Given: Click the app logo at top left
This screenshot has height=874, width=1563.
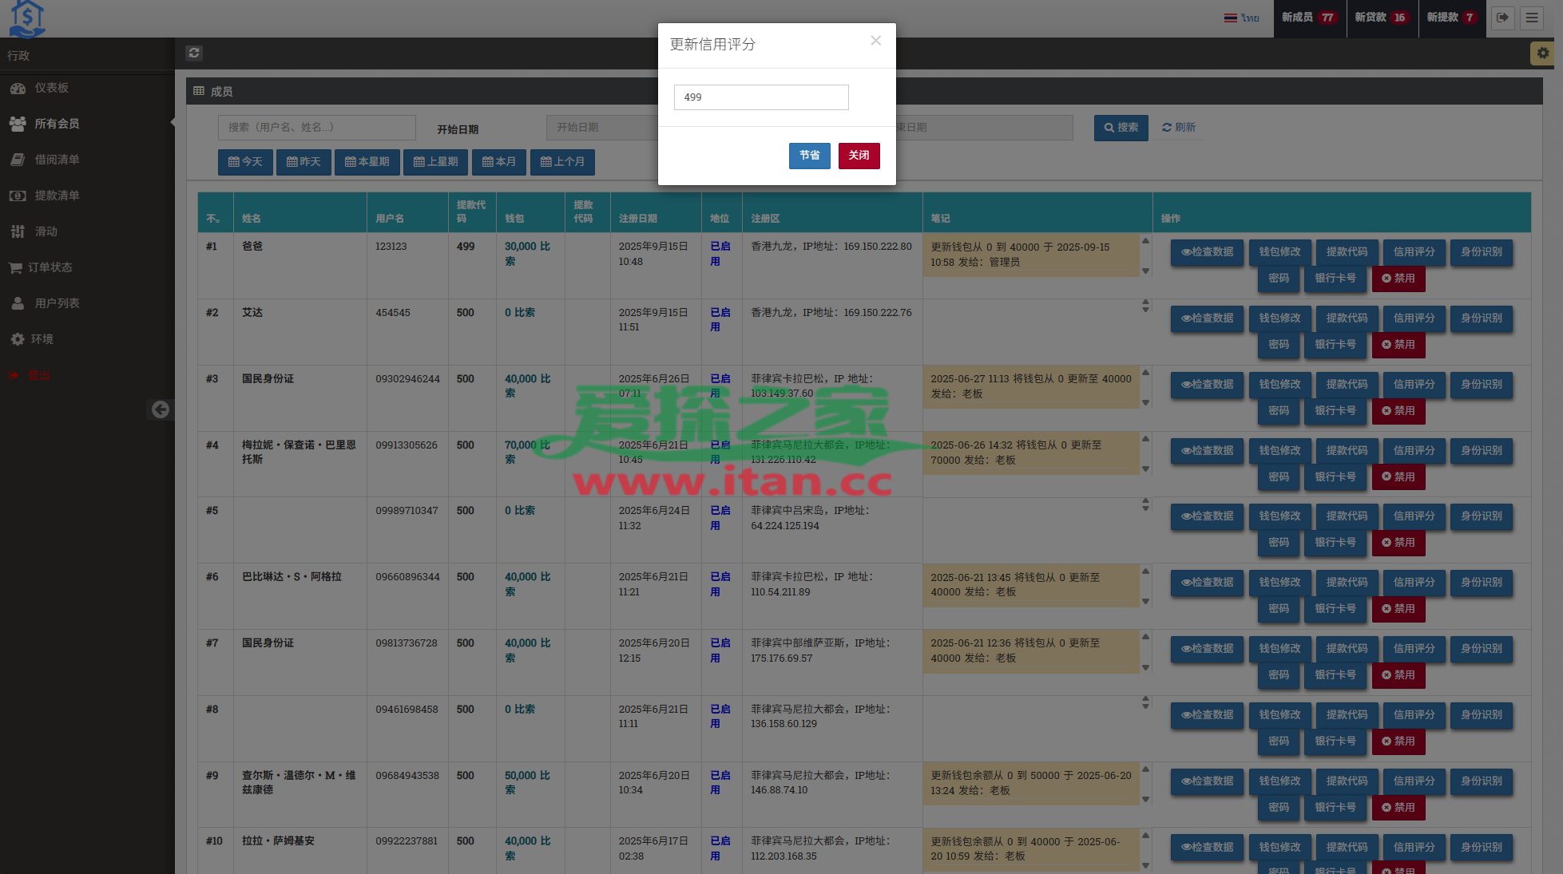Looking at the screenshot, I should tap(27, 18).
